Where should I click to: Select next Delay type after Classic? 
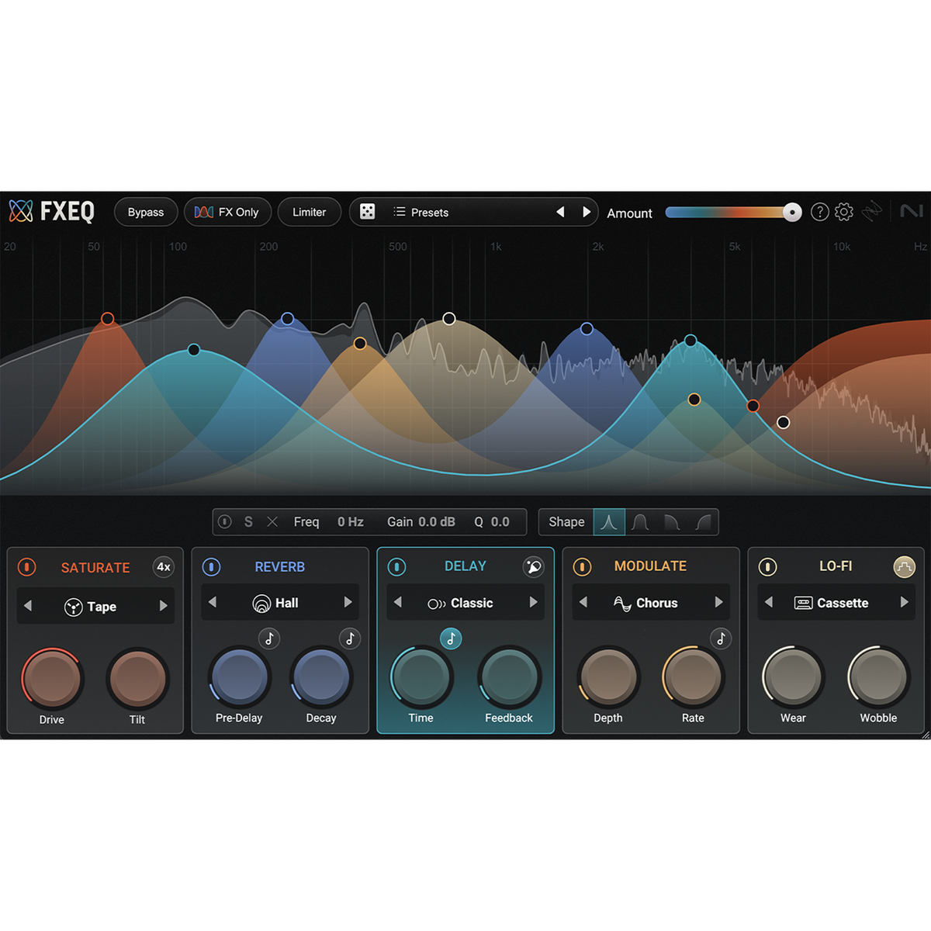[x=533, y=602]
